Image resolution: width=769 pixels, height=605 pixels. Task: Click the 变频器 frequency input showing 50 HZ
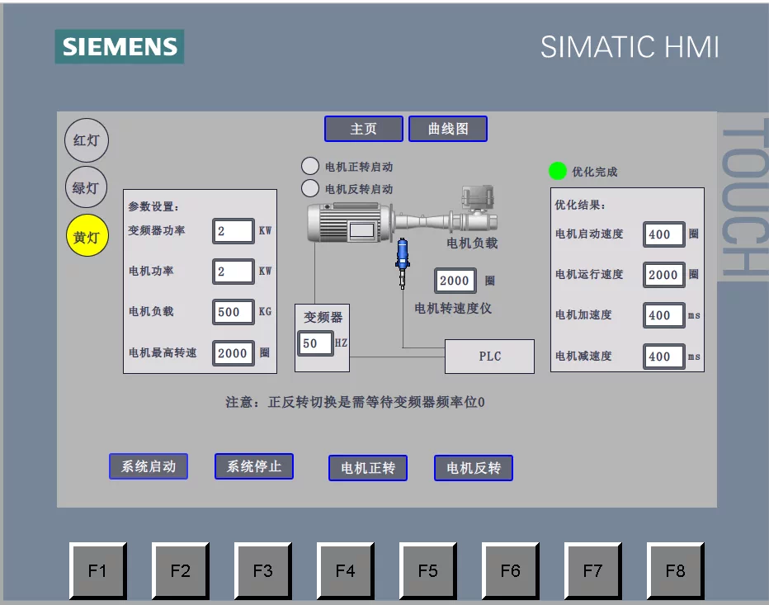(x=314, y=343)
